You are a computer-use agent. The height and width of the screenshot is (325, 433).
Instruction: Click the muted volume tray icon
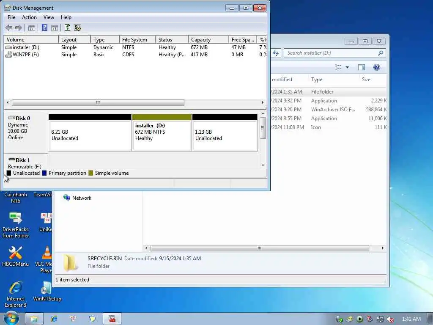point(390,319)
